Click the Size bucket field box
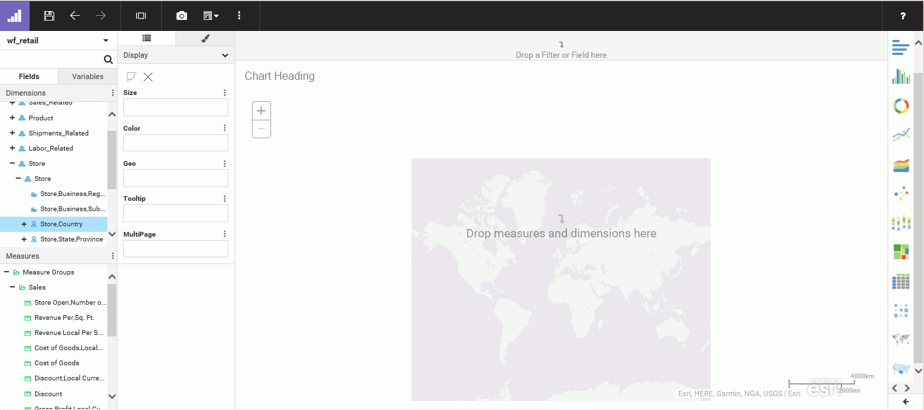The width and height of the screenshot is (924, 410). [x=175, y=107]
